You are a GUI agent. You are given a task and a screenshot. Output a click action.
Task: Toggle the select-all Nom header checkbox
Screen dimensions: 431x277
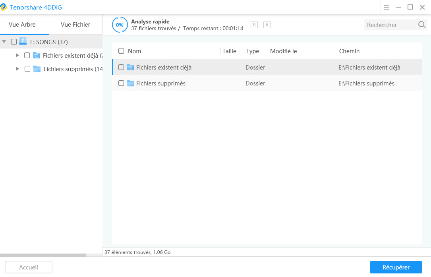(121, 51)
